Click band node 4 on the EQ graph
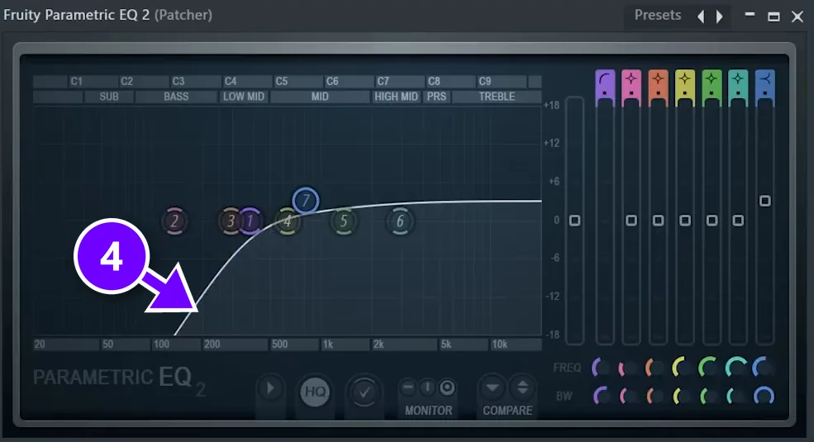 [288, 221]
